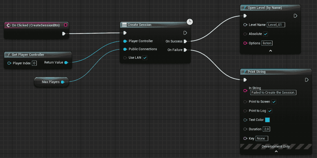Click the Create Session node icon

[124, 25]
